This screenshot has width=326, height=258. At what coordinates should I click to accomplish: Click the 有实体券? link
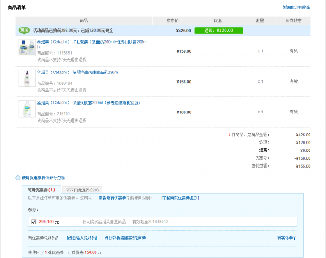click(286, 238)
